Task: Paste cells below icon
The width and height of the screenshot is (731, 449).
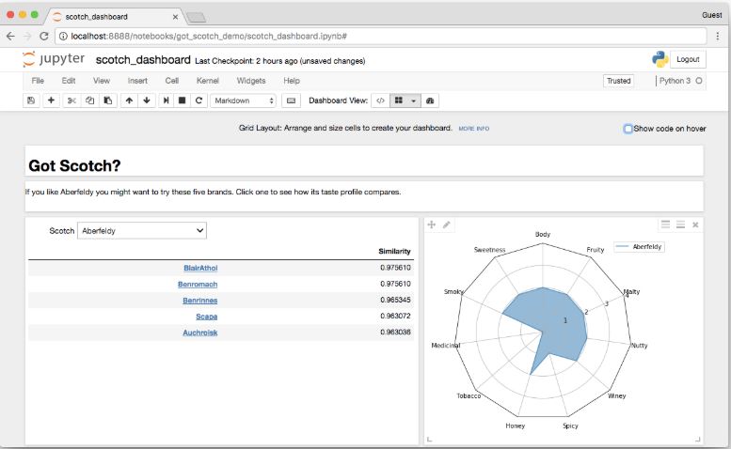Action: pos(107,101)
